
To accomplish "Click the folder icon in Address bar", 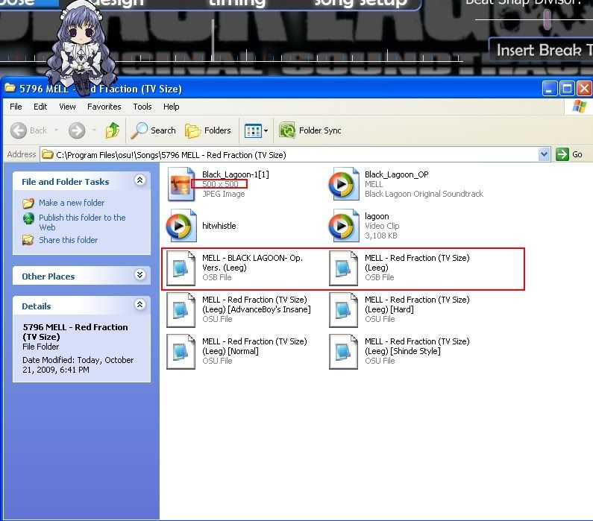I will pos(47,154).
